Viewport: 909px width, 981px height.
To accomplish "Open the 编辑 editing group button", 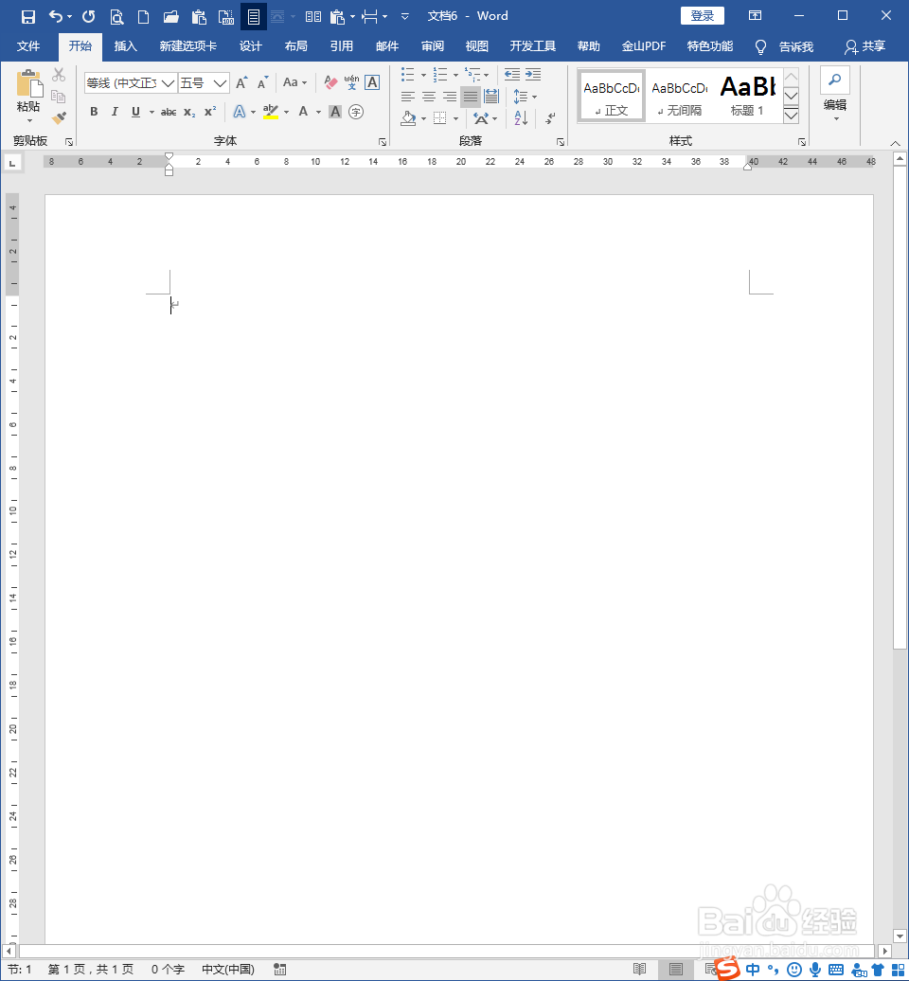I will [x=835, y=95].
